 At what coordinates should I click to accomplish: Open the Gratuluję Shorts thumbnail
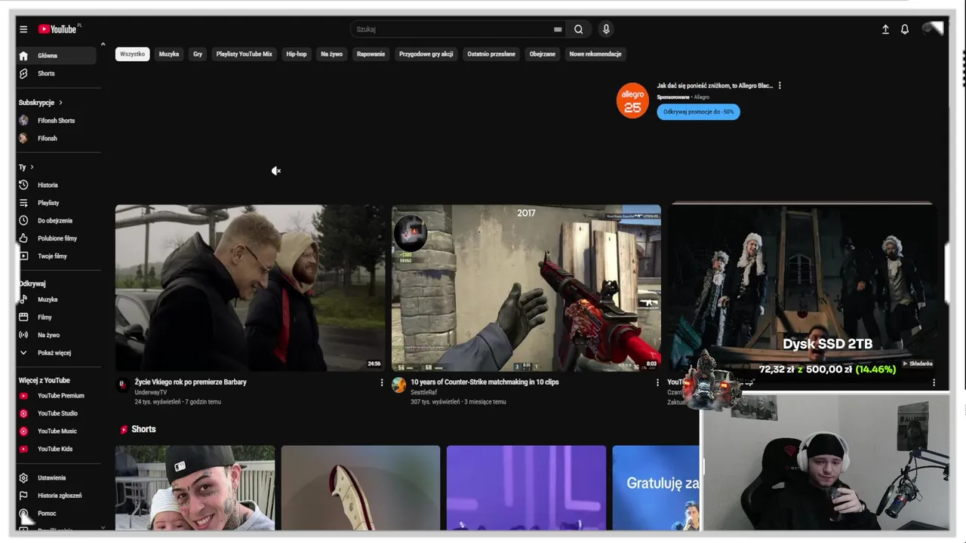pos(656,488)
